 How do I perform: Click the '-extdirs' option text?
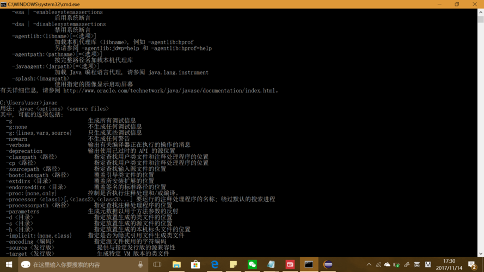pos(18,181)
